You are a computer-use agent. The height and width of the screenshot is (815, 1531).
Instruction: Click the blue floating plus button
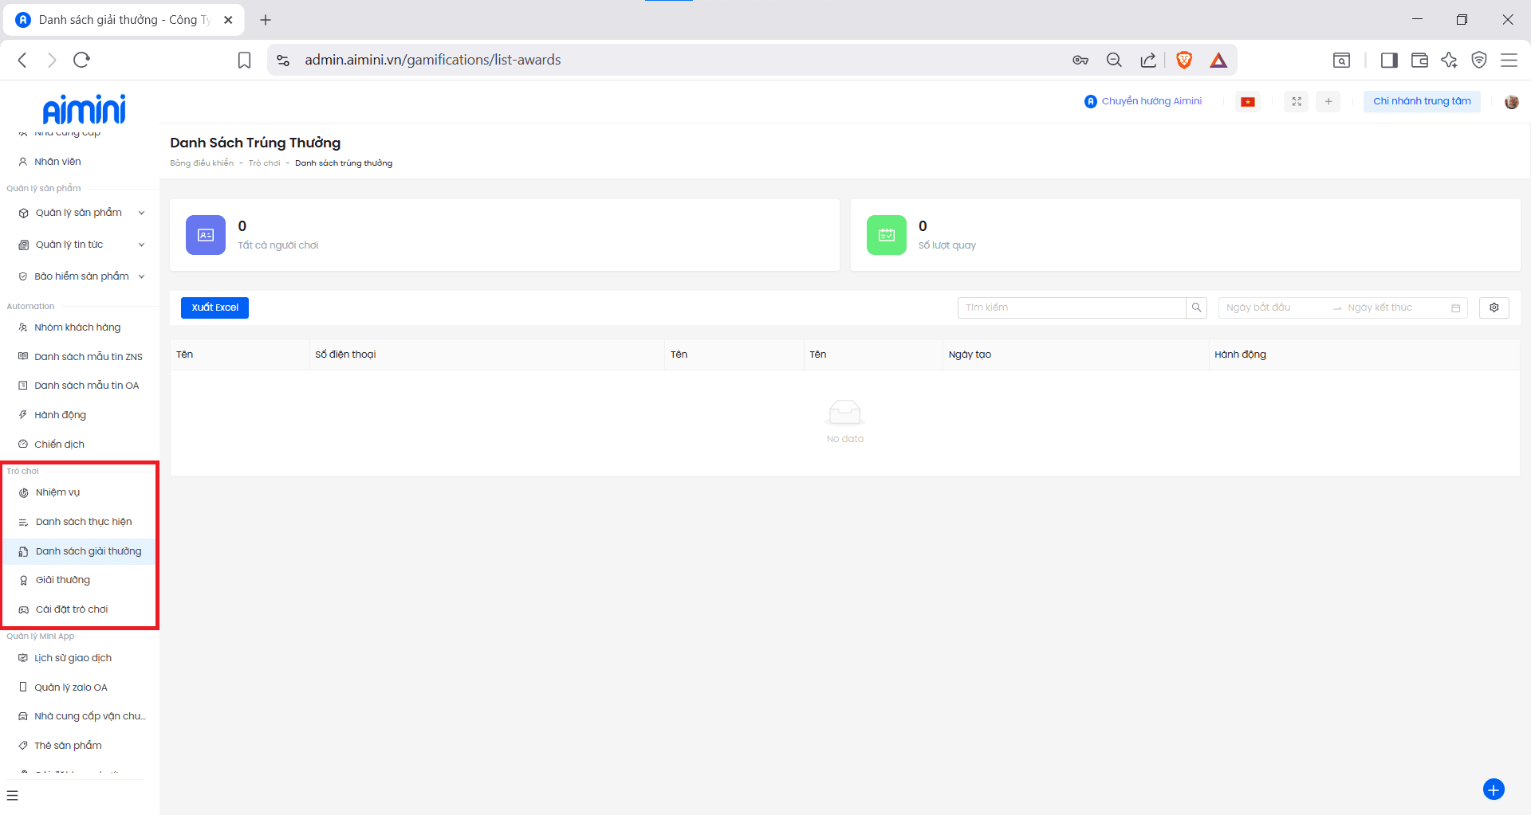1493,789
